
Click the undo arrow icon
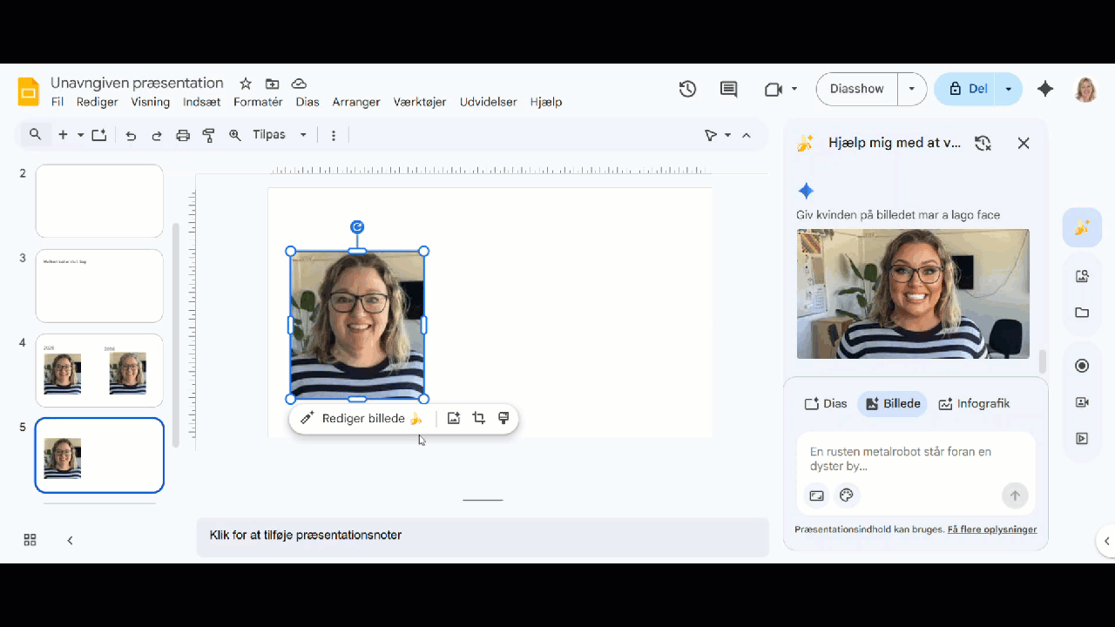(131, 135)
